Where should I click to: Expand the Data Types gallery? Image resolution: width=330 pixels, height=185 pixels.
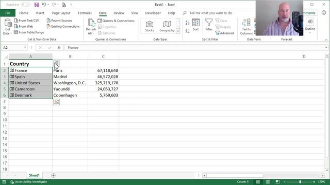178,31
